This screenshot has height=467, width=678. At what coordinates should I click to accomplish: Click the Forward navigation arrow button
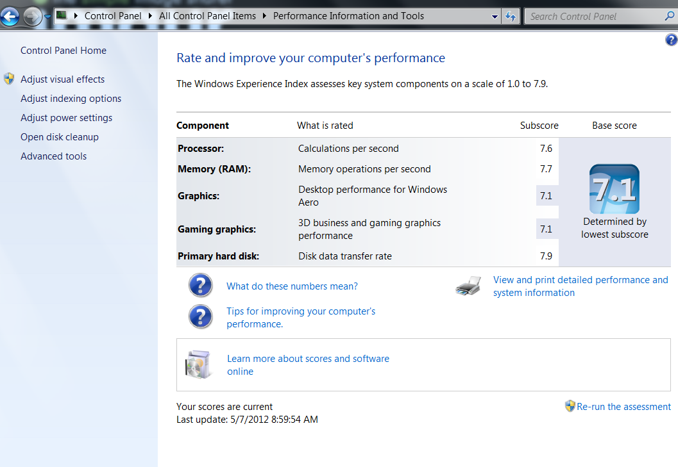33,17
